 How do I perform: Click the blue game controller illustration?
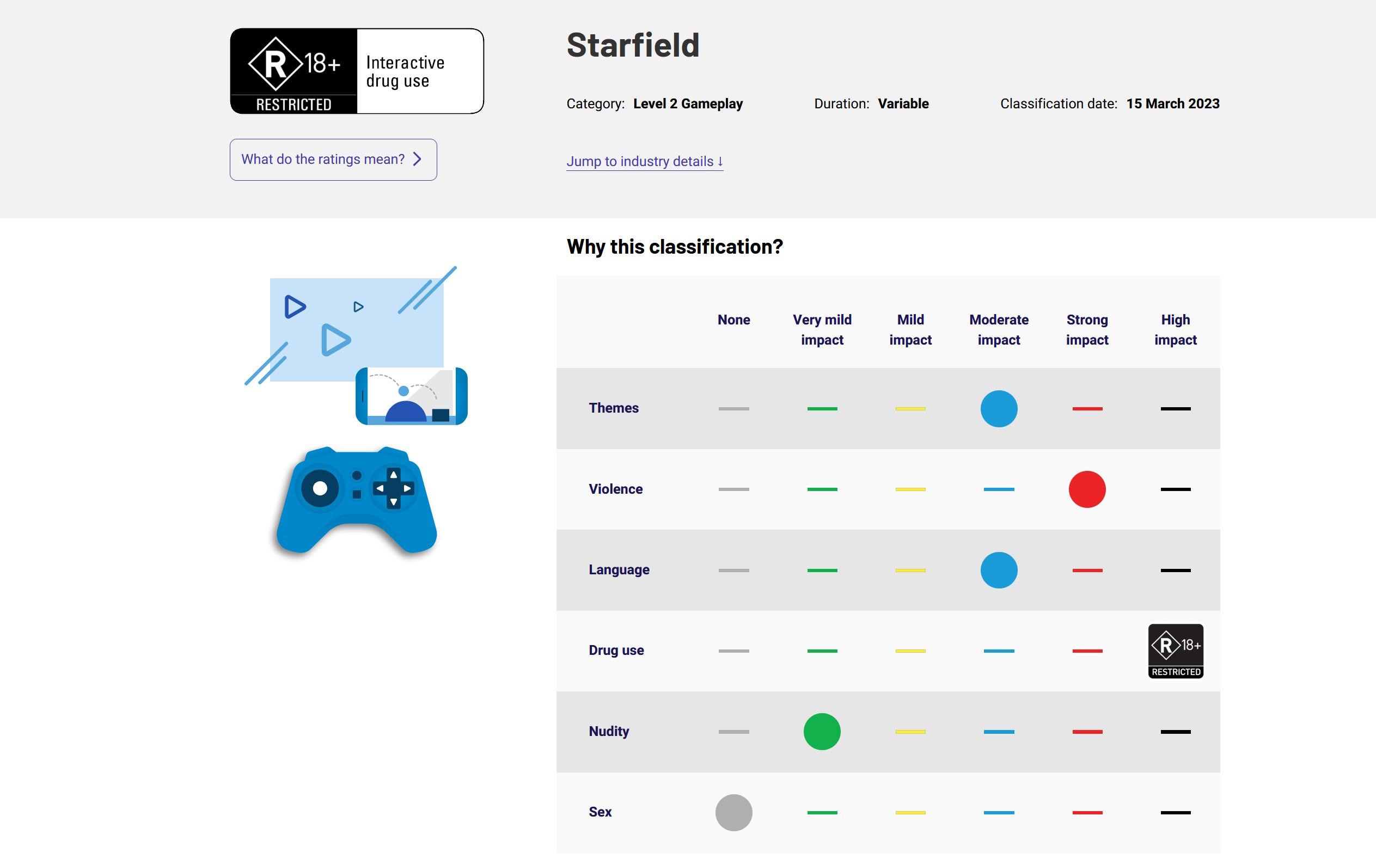tap(357, 500)
